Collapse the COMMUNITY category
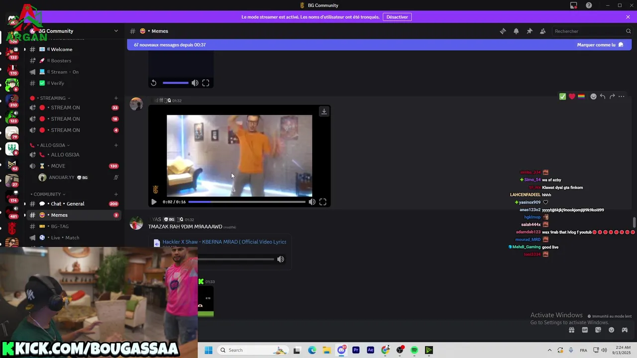 [48, 194]
